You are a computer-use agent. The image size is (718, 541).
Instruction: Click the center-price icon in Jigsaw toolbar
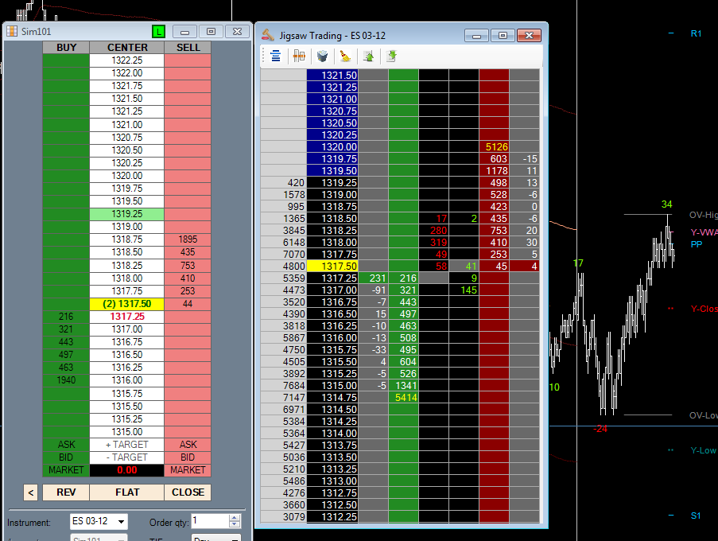[x=275, y=56]
